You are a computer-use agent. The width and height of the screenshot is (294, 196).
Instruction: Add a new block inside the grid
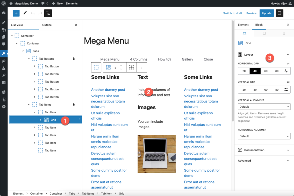click(131, 67)
